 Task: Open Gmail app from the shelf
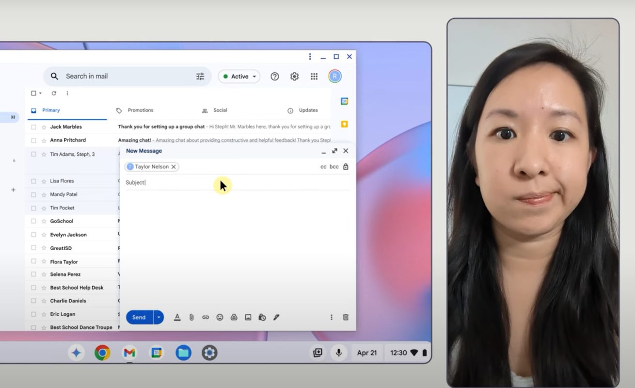pyautogui.click(x=129, y=353)
